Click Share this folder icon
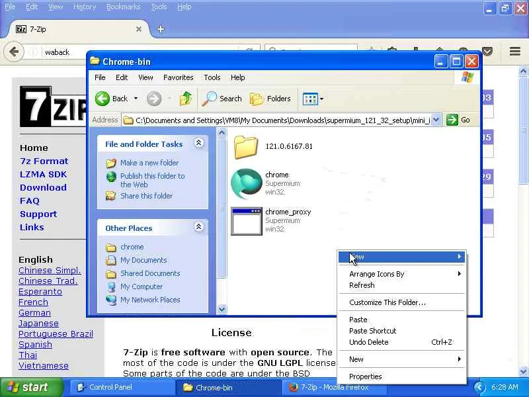The width and height of the screenshot is (529, 397). pos(111,196)
